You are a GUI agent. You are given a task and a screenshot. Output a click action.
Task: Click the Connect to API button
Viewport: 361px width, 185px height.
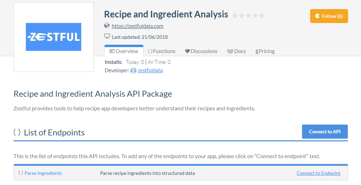pyautogui.click(x=325, y=132)
